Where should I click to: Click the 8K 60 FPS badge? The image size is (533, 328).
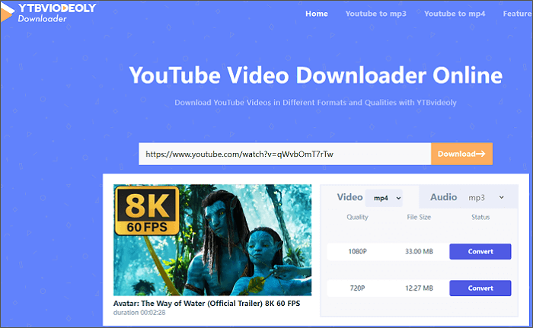click(147, 211)
